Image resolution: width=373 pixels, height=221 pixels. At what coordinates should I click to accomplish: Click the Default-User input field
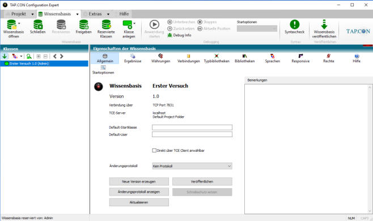click(192, 135)
